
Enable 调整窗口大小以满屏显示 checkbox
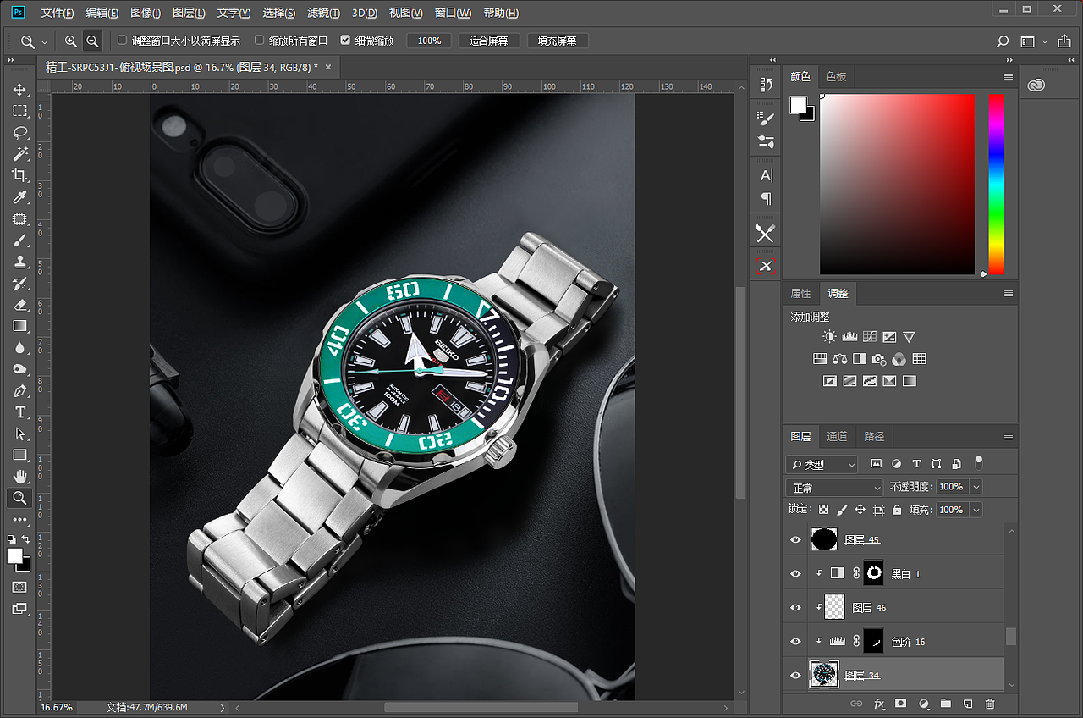pos(122,41)
